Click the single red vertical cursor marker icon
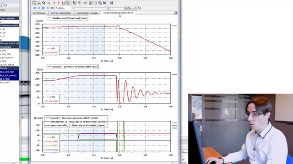 [54, 3]
